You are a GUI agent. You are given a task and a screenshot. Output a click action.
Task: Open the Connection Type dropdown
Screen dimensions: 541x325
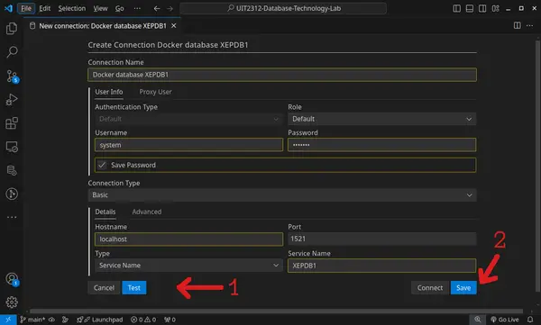[x=282, y=195]
